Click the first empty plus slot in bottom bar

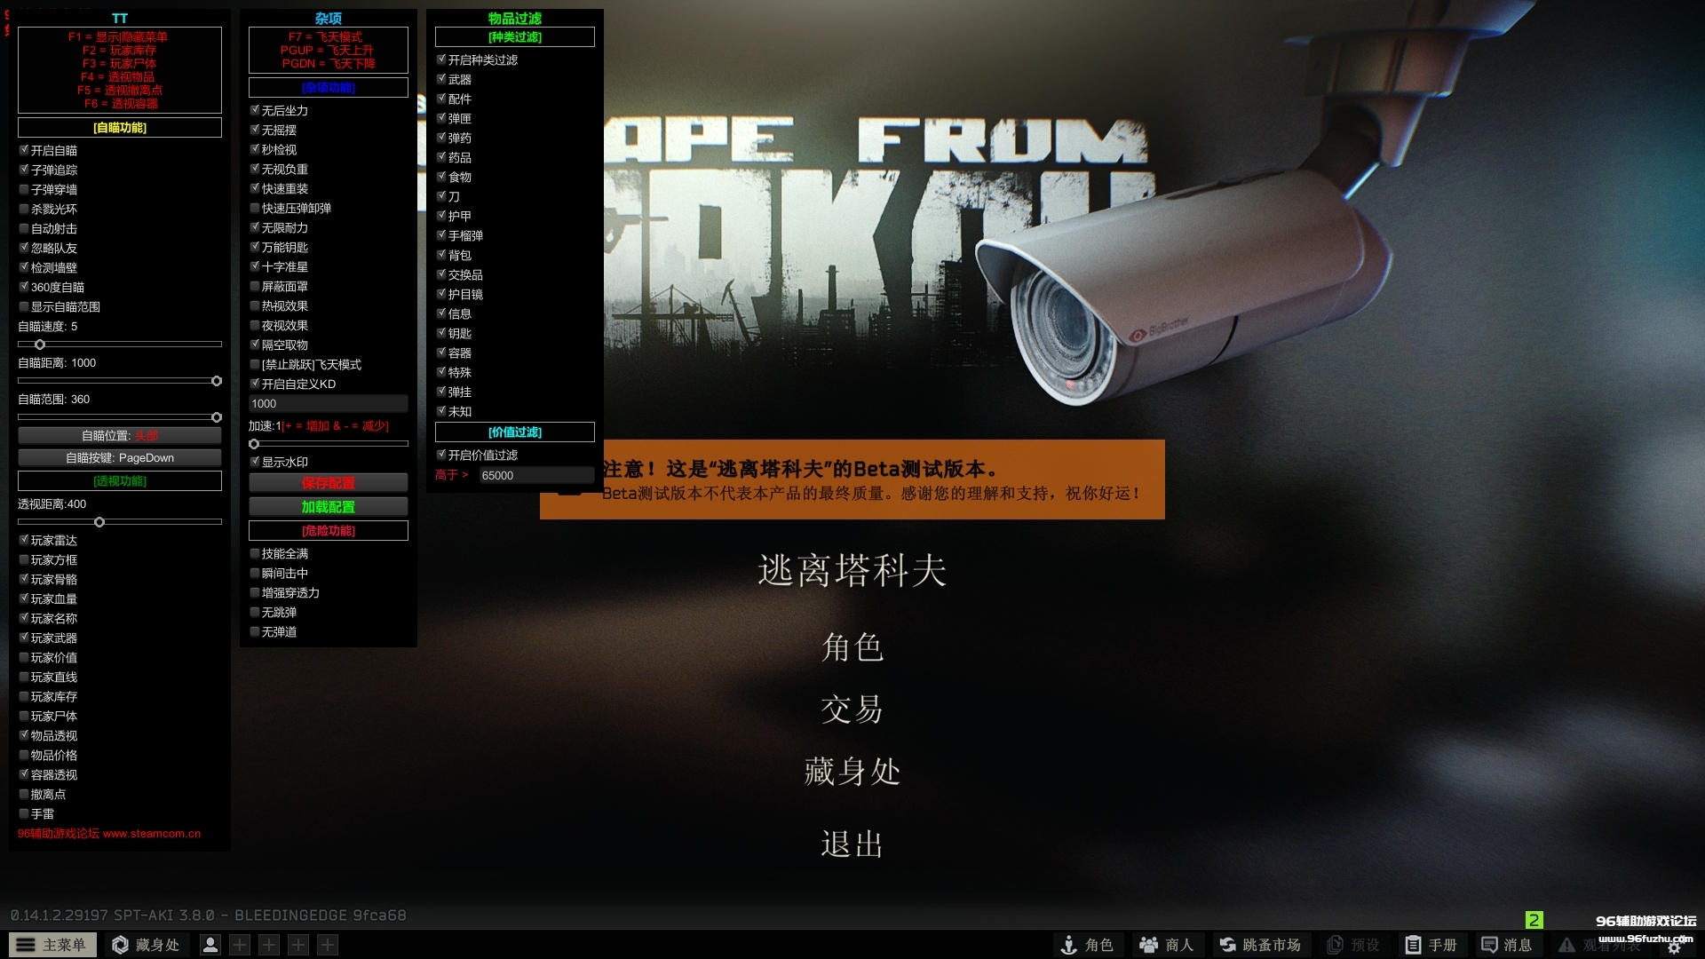[x=240, y=945]
